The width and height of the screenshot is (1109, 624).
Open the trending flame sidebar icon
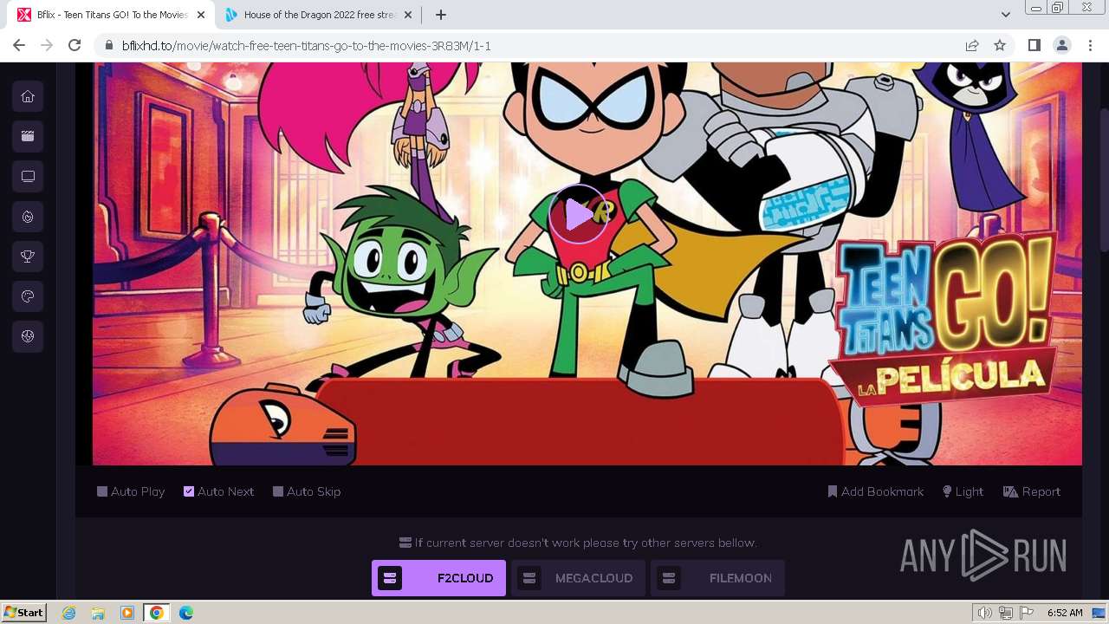(x=28, y=216)
